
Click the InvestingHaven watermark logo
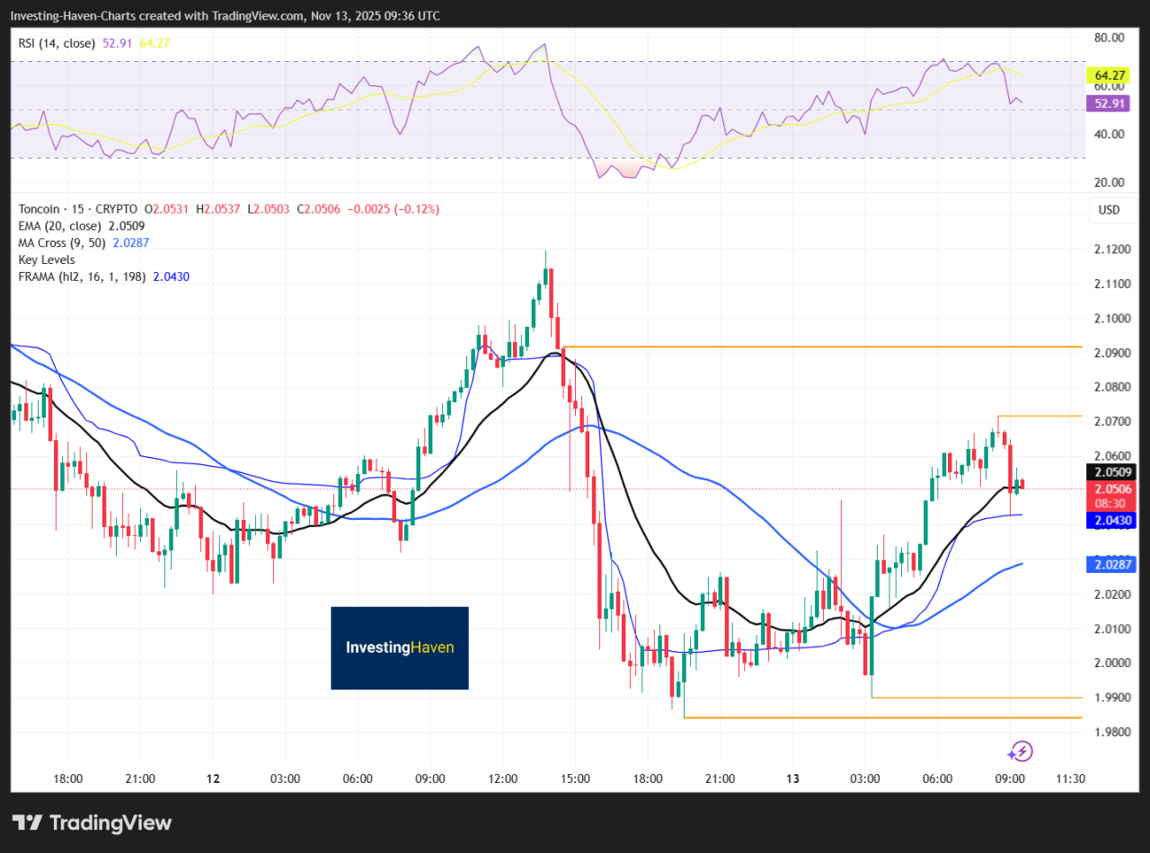coord(400,647)
